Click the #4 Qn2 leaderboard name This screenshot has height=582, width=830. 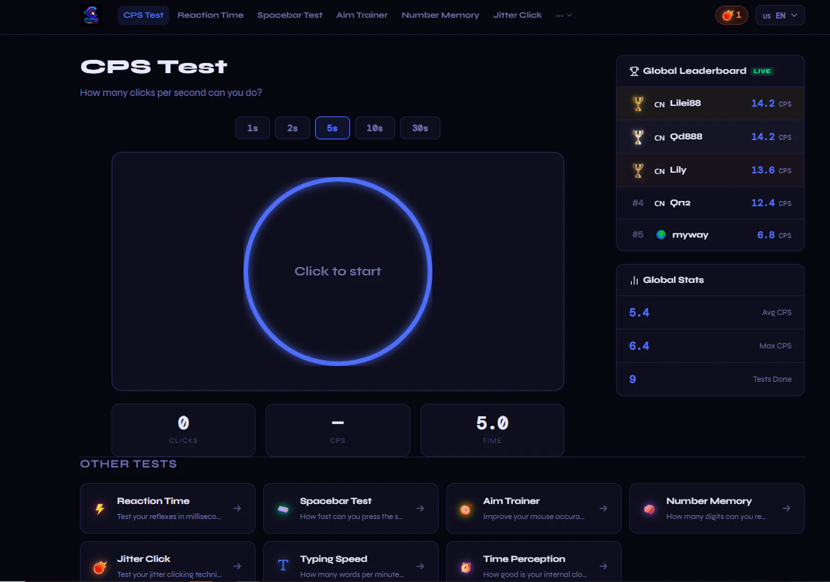coord(680,203)
